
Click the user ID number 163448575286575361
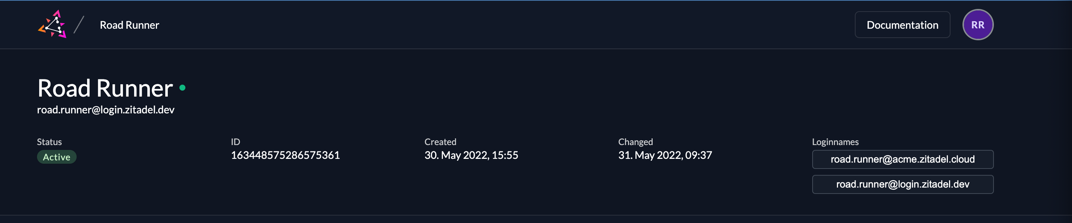[x=285, y=155]
